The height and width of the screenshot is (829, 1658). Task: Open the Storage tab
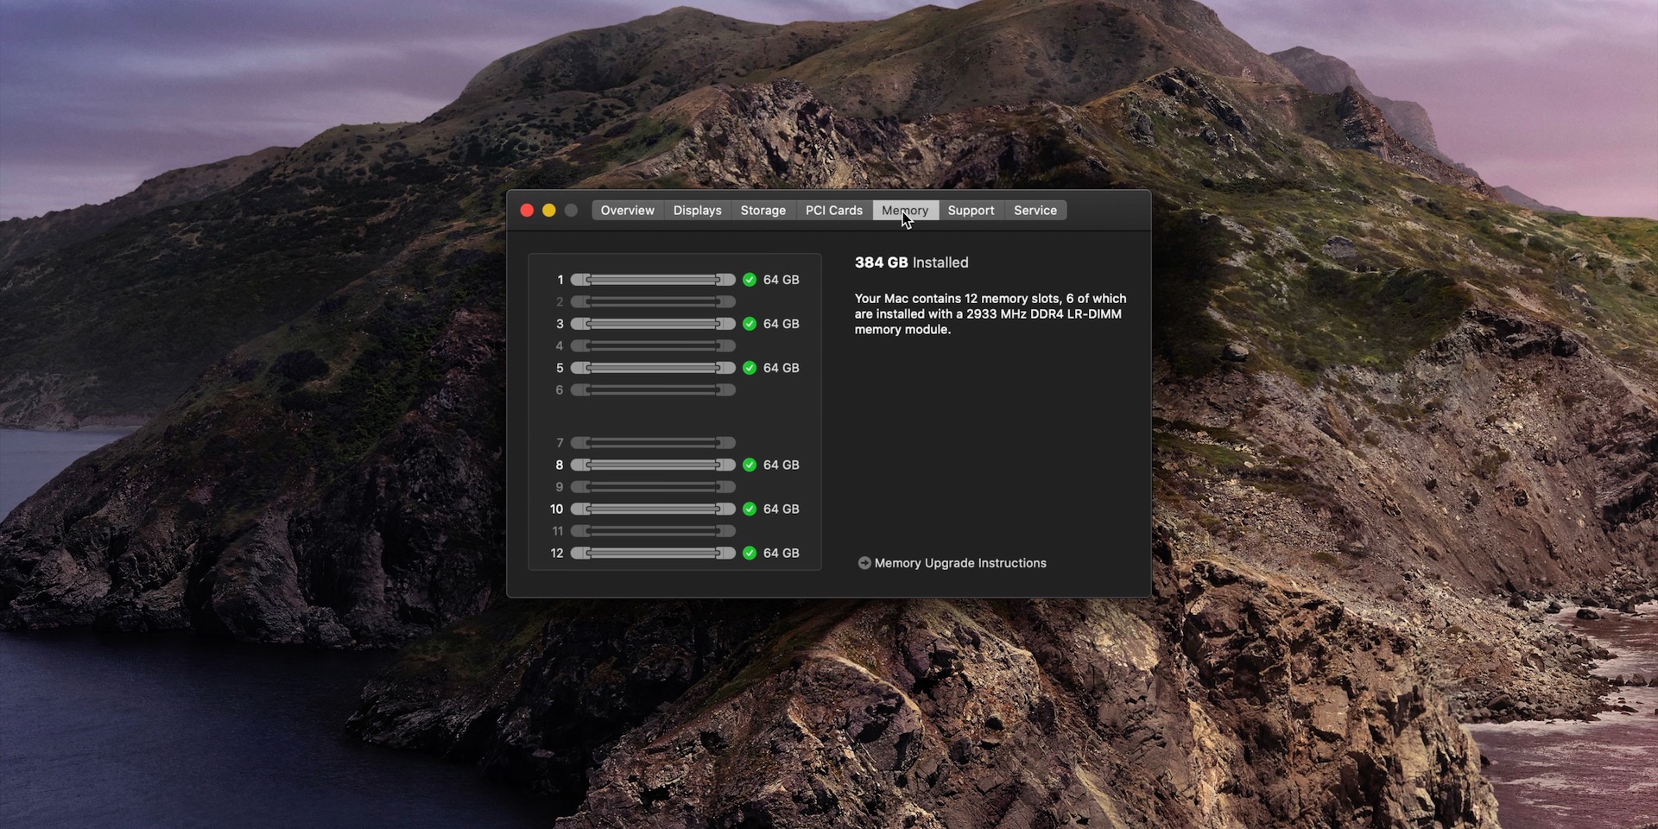pyautogui.click(x=763, y=211)
